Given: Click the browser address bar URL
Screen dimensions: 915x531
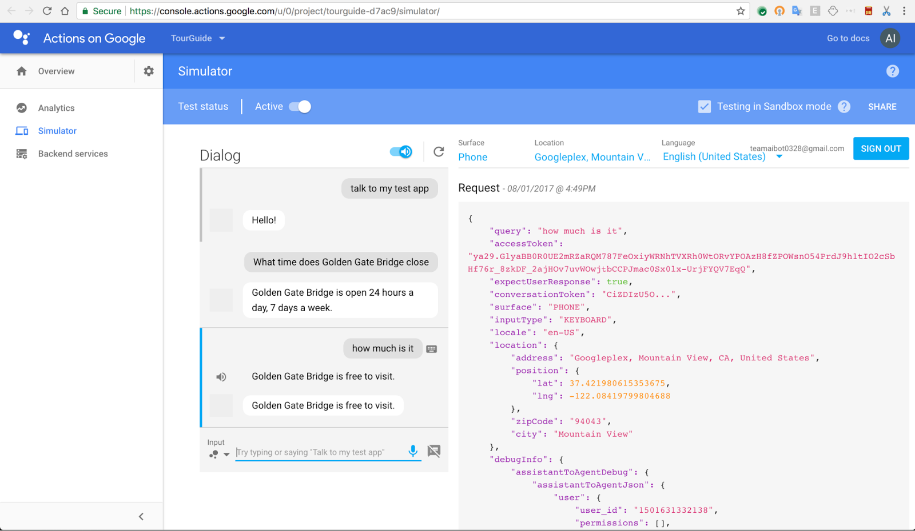Looking at the screenshot, I should point(285,11).
